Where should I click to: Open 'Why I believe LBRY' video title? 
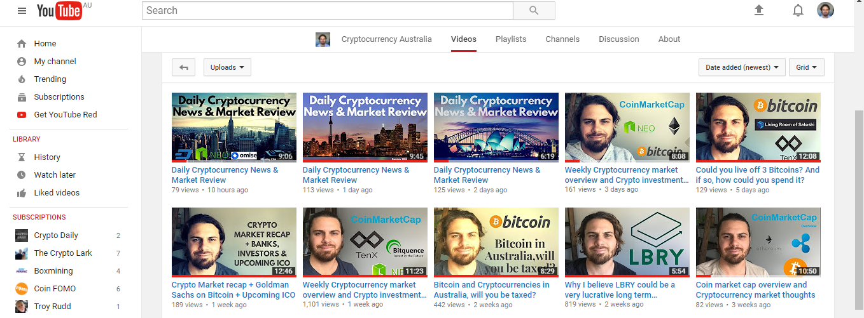pos(620,290)
